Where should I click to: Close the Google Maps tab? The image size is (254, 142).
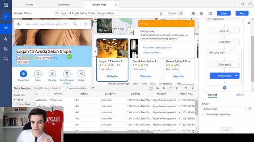115,5
